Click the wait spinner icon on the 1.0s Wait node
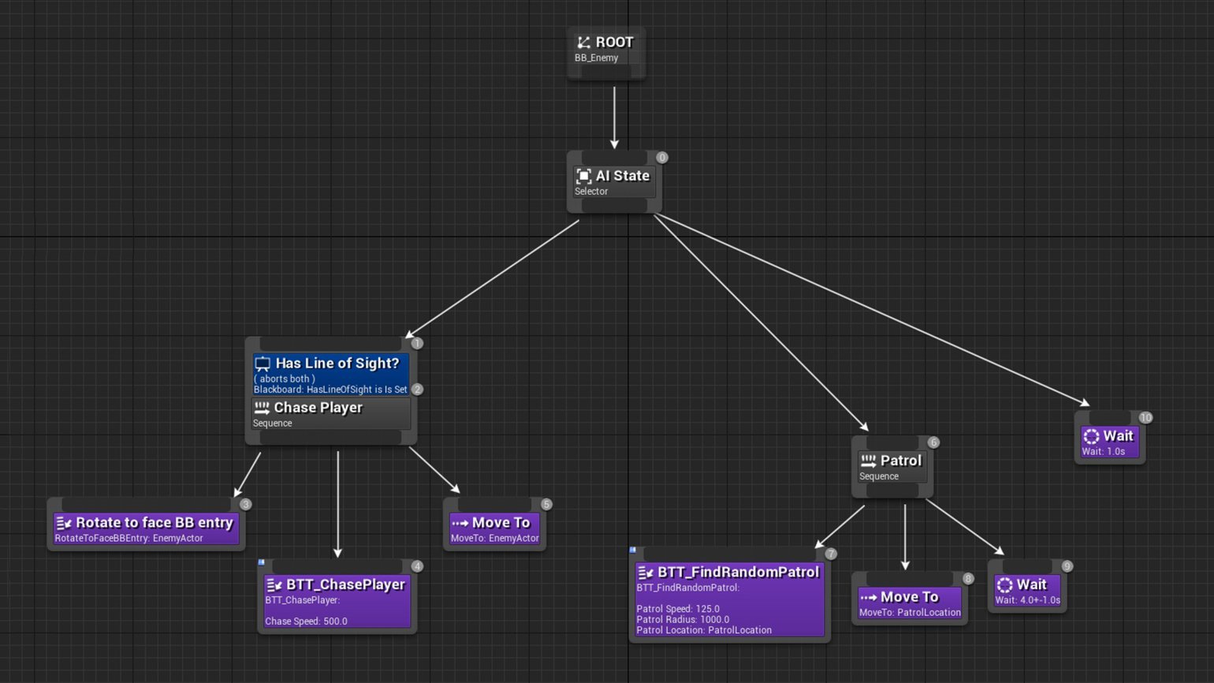The width and height of the screenshot is (1214, 683). (1091, 436)
